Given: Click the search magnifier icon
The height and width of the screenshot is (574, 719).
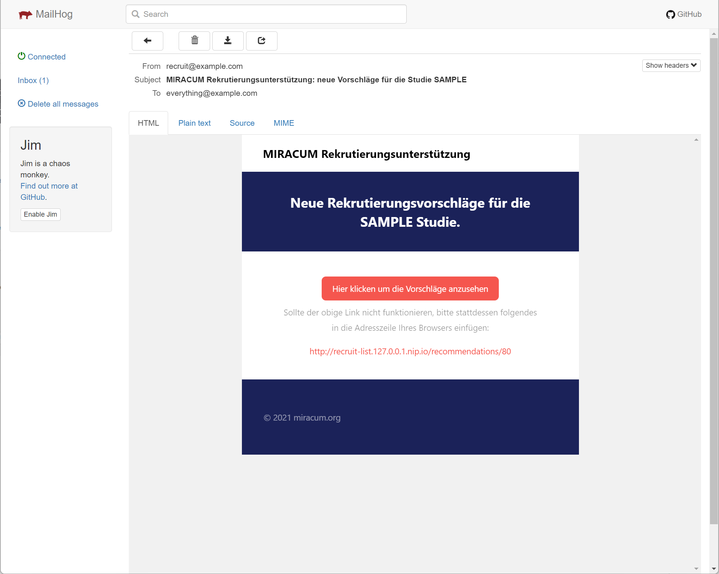Looking at the screenshot, I should pyautogui.click(x=136, y=14).
